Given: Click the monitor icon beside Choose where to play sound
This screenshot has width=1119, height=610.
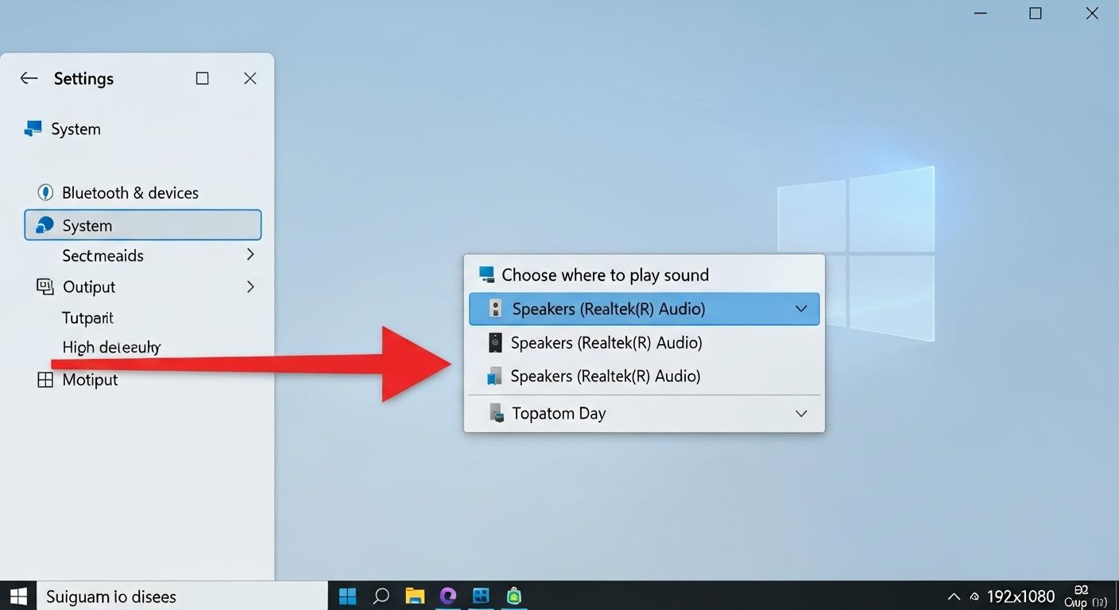Looking at the screenshot, I should coord(486,273).
